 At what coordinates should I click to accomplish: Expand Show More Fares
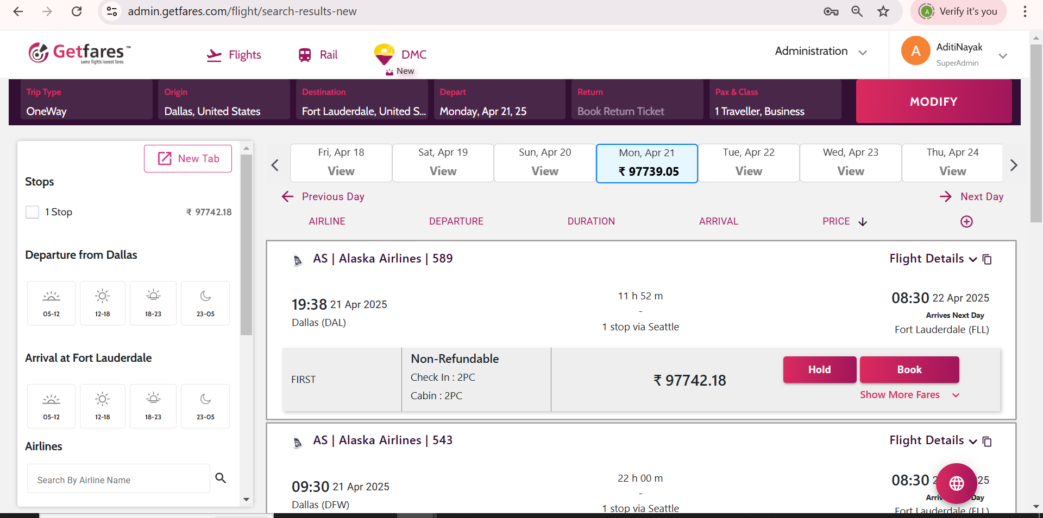(909, 395)
